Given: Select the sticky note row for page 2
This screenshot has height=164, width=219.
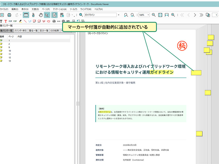Looking at the screenshot, I should click(35, 44).
